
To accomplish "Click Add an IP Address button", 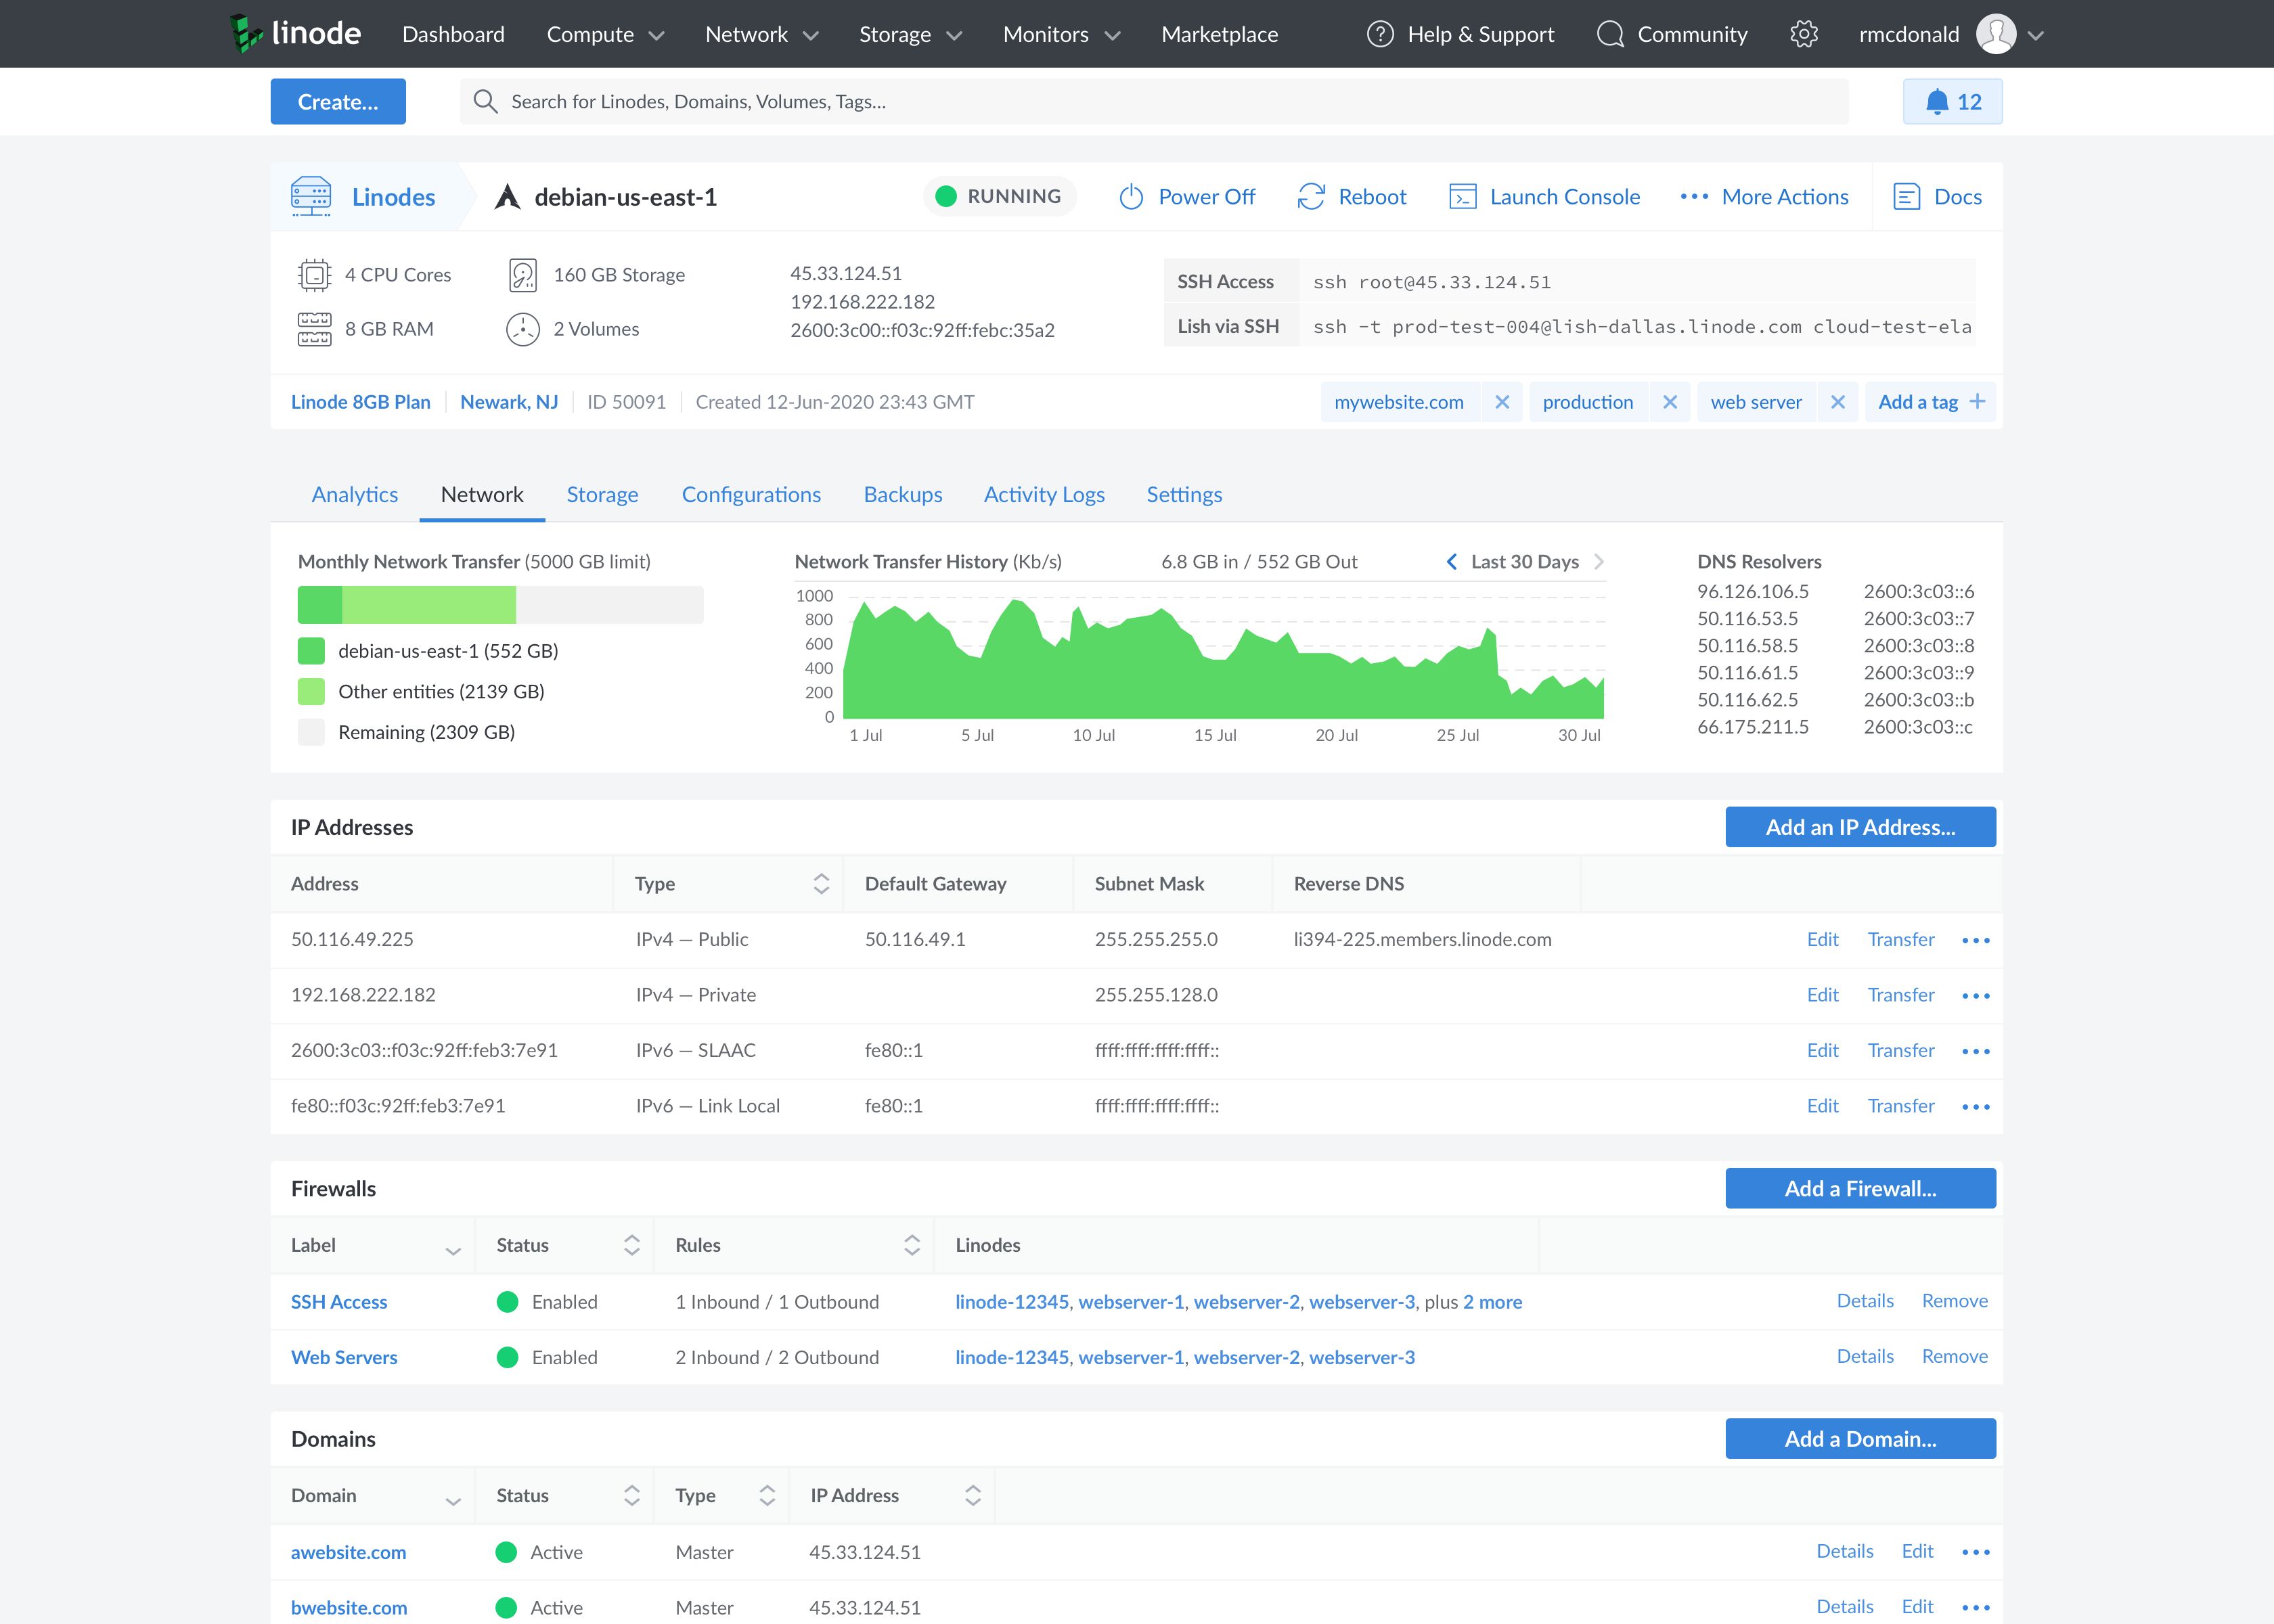I will [x=1860, y=827].
